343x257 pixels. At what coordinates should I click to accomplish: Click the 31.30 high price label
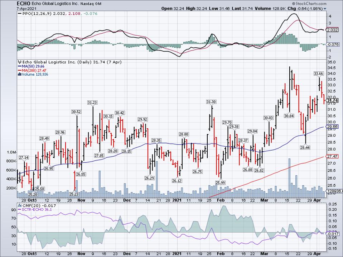pyautogui.click(x=211, y=102)
